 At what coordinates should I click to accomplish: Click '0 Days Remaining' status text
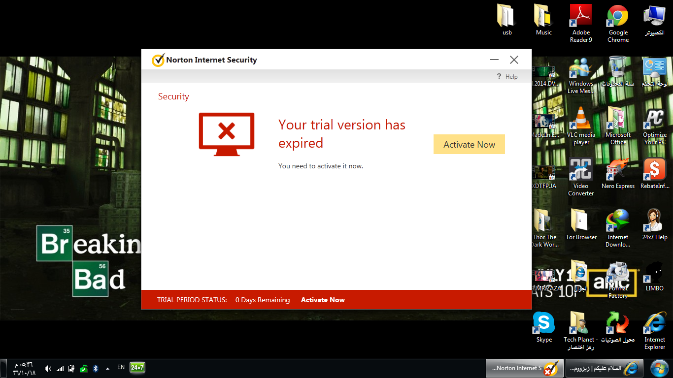click(263, 300)
